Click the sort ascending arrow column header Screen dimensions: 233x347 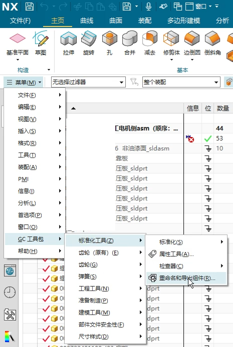pos(73,108)
